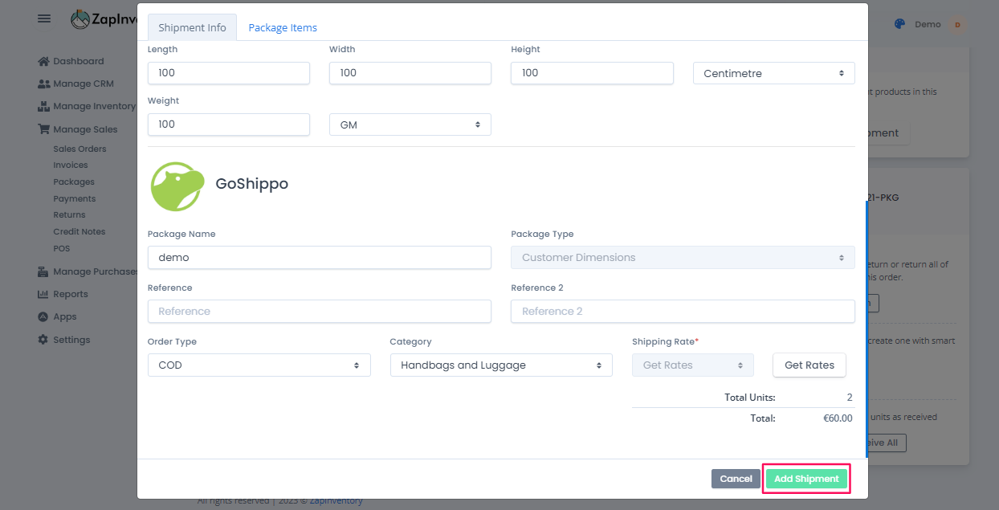Image resolution: width=999 pixels, height=510 pixels.
Task: Open the Centimetre unit dropdown
Action: click(x=773, y=73)
